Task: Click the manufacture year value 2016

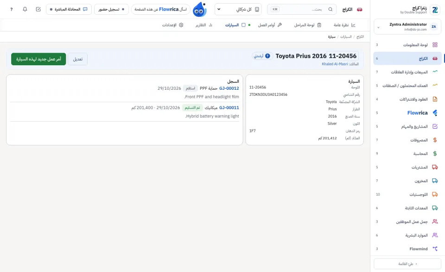Action: pos(332,116)
